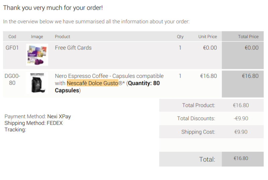Viewport: 268px width, 180px height.
Task: Select the FEDEX shipping method text
Action: (x=55, y=123)
